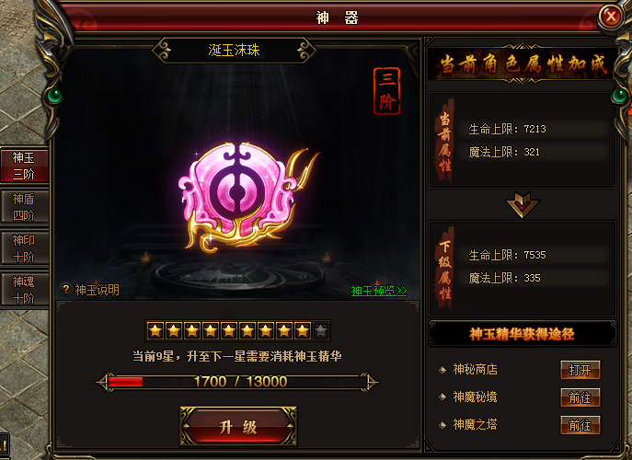Click the first gold star

tap(155, 331)
